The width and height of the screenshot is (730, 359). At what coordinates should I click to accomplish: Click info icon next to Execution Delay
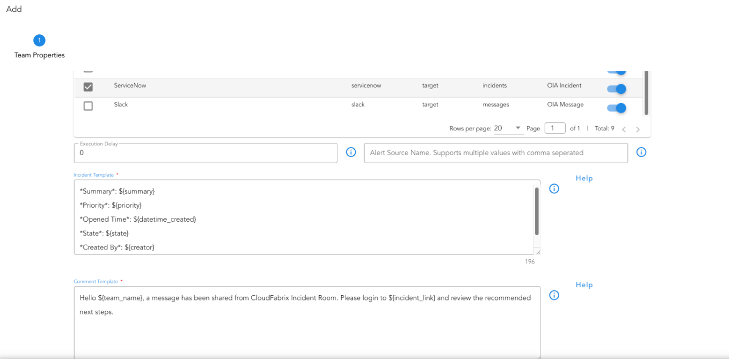coord(351,152)
